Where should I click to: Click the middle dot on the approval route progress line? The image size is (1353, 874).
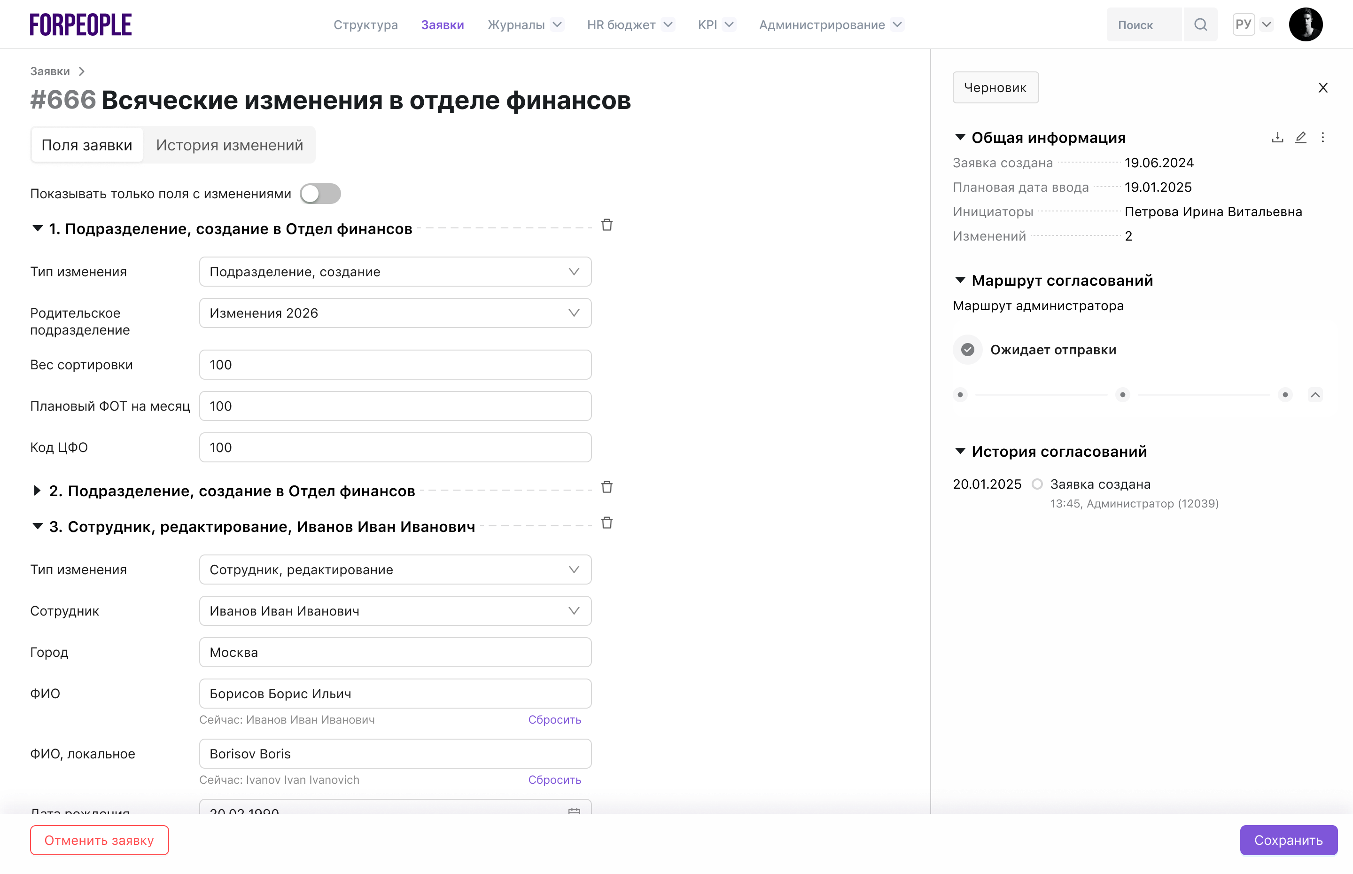click(x=1122, y=394)
